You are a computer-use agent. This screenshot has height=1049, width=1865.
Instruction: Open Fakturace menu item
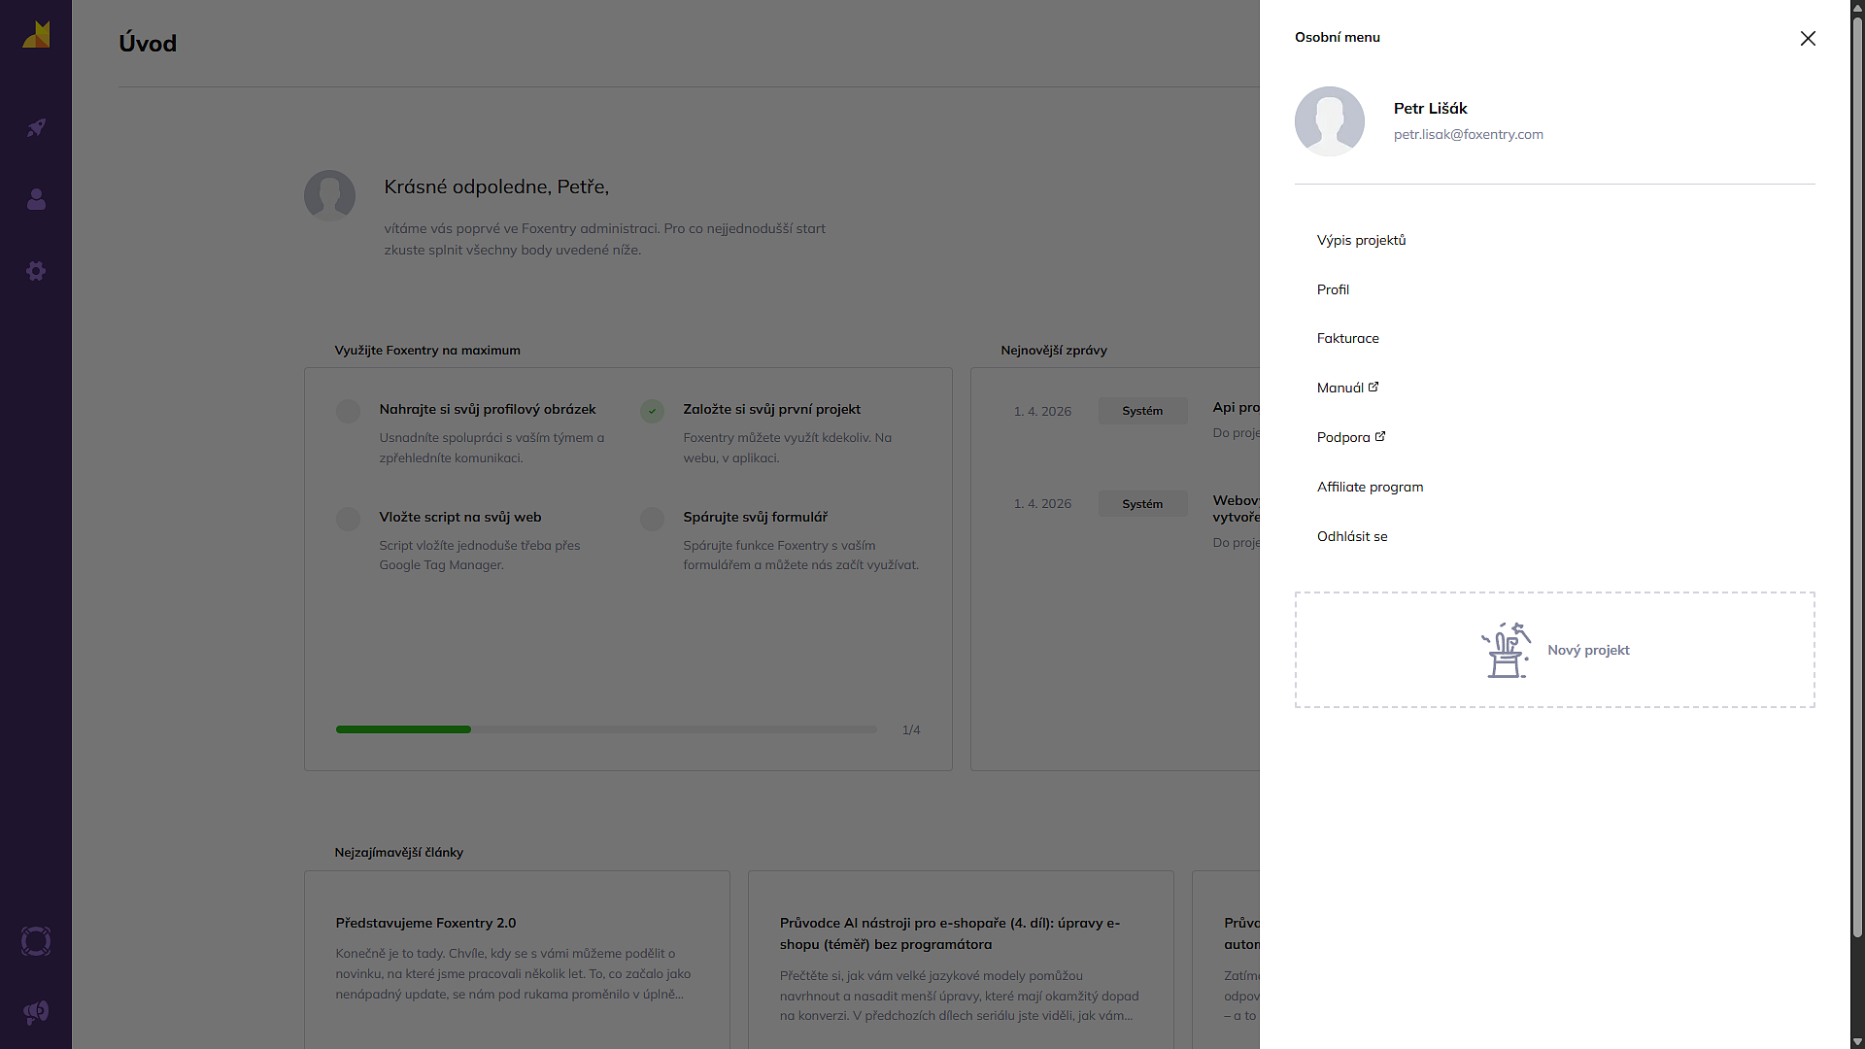click(x=1347, y=338)
